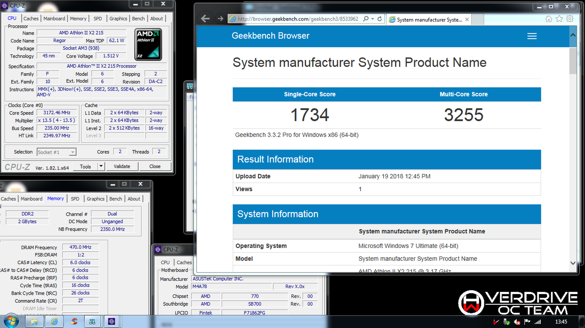Screen dimensions: 585x328
Task: Open the browser home page icon
Action: 548,19
